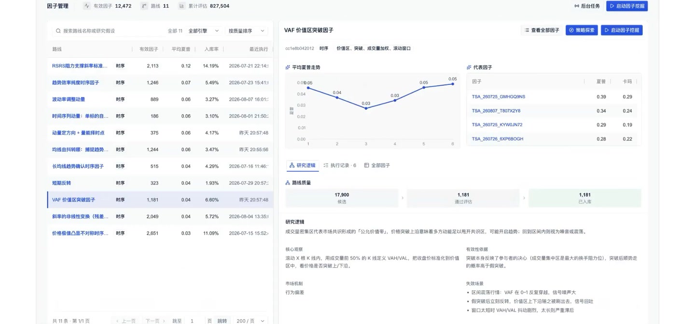This screenshot has height=324, width=695.
Task: Open the 按质量排序 sort dropdown
Action: 246,31
